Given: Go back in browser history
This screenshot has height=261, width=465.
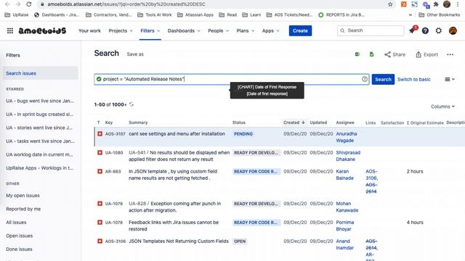Looking at the screenshot, I should click(x=7, y=4).
